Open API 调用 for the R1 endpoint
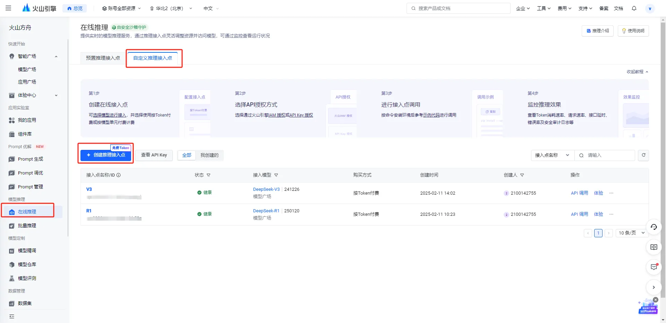666x323 pixels. pyautogui.click(x=579, y=214)
